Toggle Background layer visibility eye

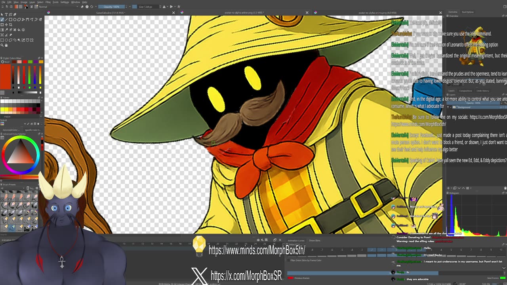[448, 107]
